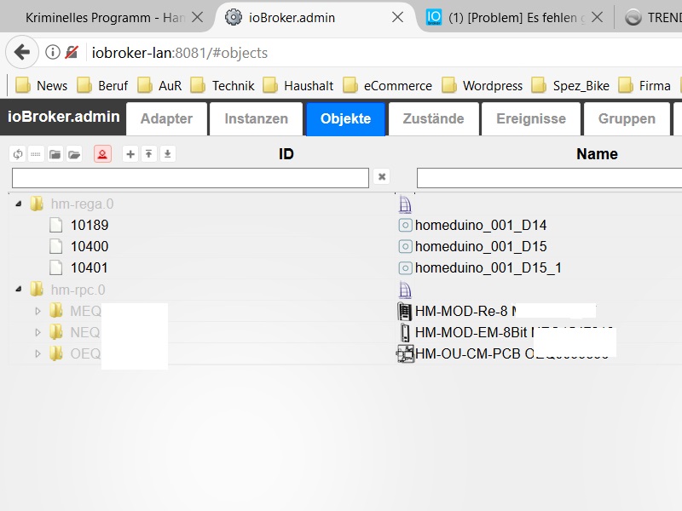The image size is (682, 511).
Task: Open the Instanzen tab
Action: [257, 119]
